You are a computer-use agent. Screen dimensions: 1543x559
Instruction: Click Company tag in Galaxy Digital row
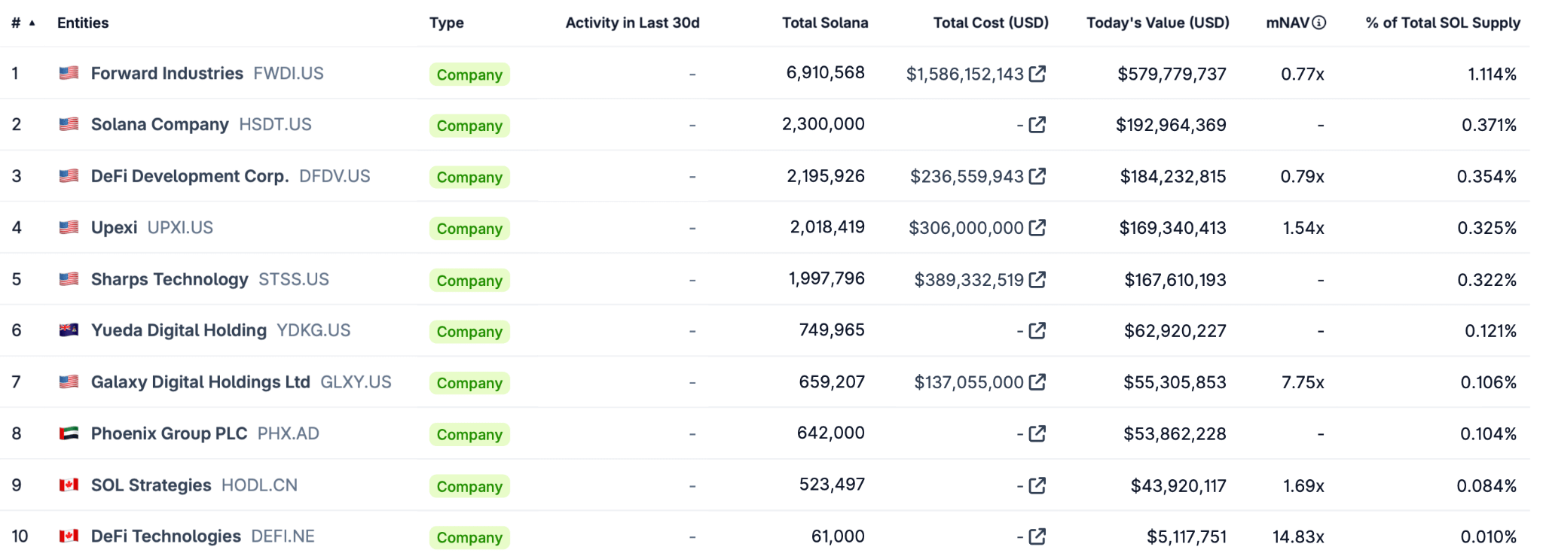[469, 383]
